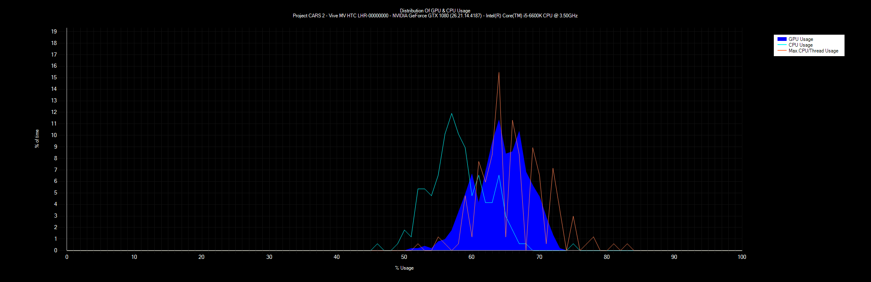Click the x-axis tick label 100
This screenshot has width=871, height=282.
point(742,257)
